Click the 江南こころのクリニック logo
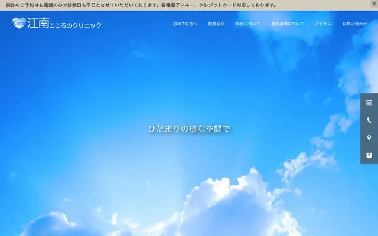Image resolution: width=378 pixels, height=236 pixels. pyautogui.click(x=57, y=24)
